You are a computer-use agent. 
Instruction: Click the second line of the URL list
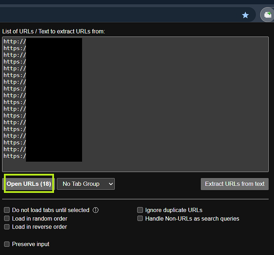pyautogui.click(x=15, y=48)
